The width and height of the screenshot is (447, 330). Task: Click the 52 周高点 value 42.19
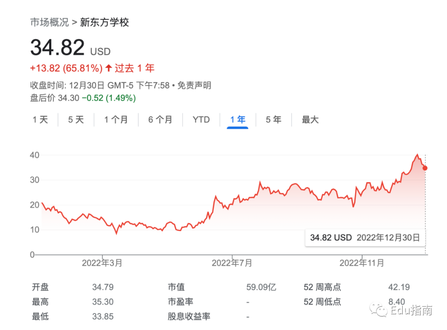point(399,287)
